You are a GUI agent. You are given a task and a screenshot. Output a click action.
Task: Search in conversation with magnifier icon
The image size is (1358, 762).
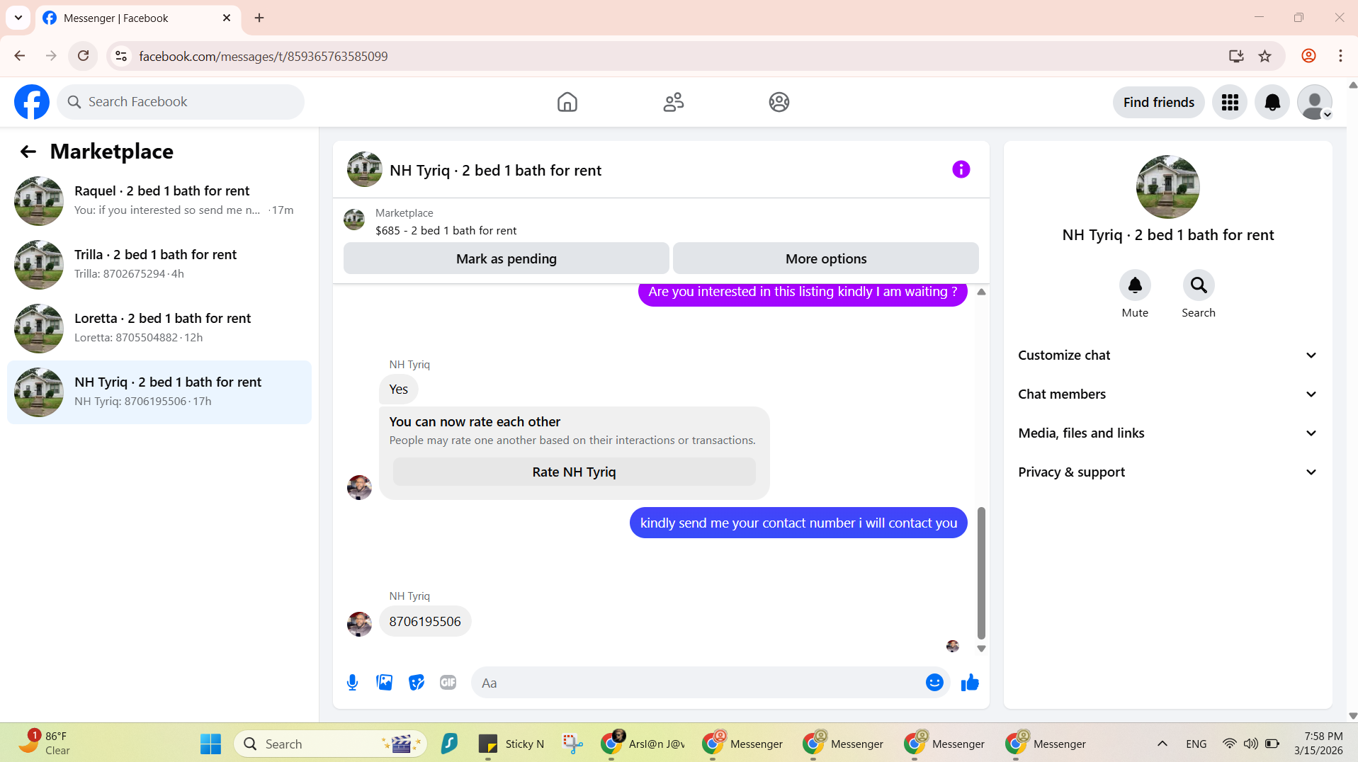point(1199,285)
